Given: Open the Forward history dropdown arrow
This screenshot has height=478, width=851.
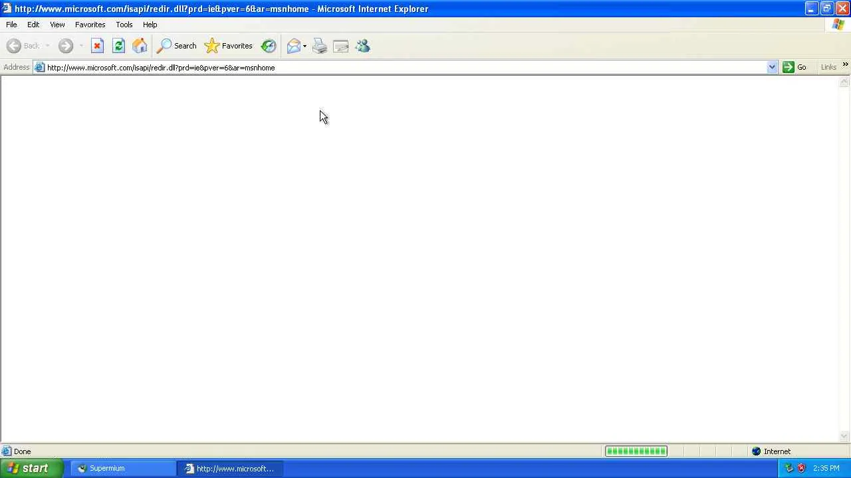Looking at the screenshot, I should coord(81,46).
